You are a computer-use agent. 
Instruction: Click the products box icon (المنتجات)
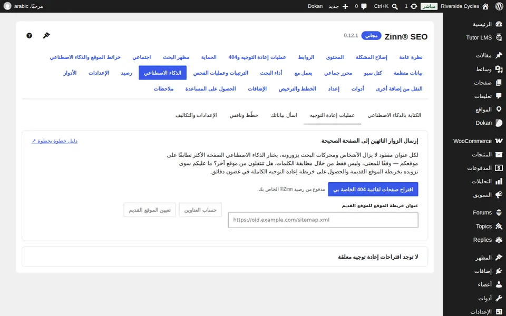point(499,154)
